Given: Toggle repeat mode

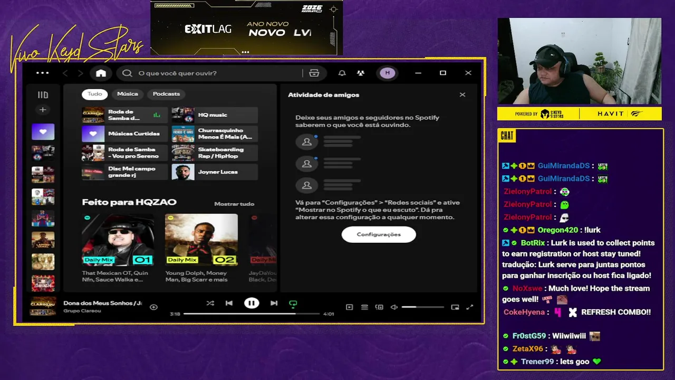Looking at the screenshot, I should click(293, 303).
